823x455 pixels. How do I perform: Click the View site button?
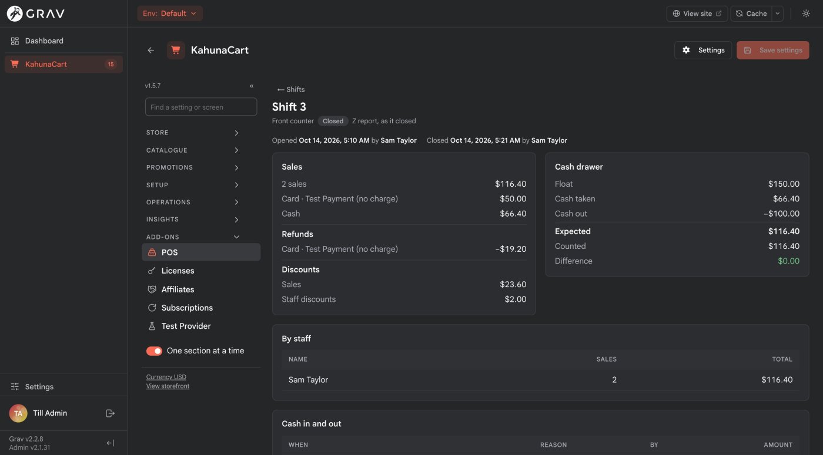pyautogui.click(x=697, y=14)
